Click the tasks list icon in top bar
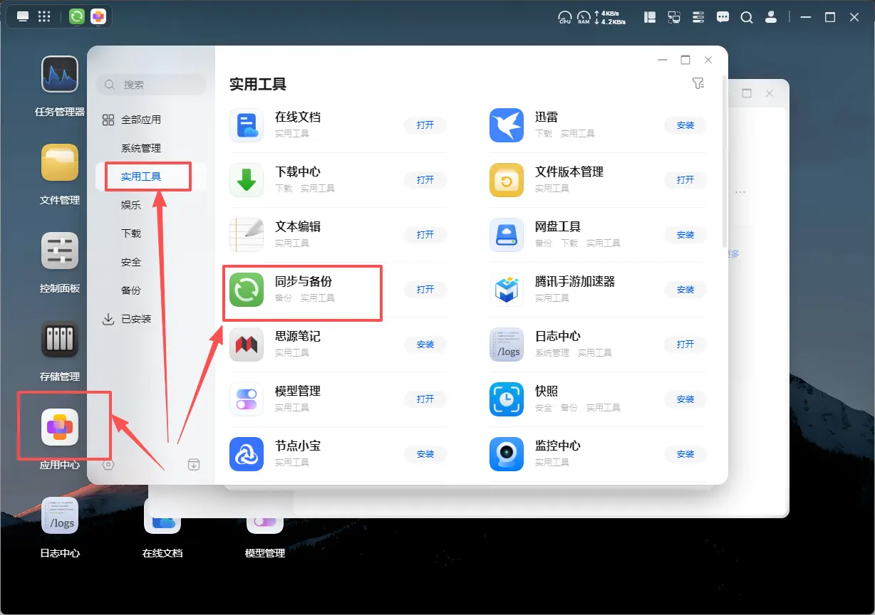Image resolution: width=875 pixels, height=615 pixels. coord(698,17)
